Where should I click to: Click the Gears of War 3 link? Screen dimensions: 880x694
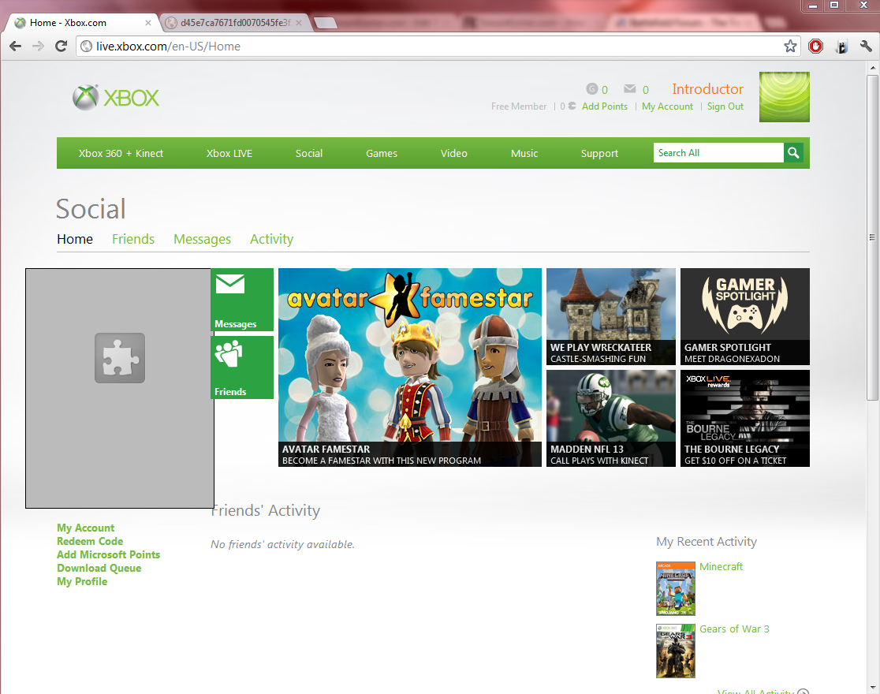pos(734,629)
